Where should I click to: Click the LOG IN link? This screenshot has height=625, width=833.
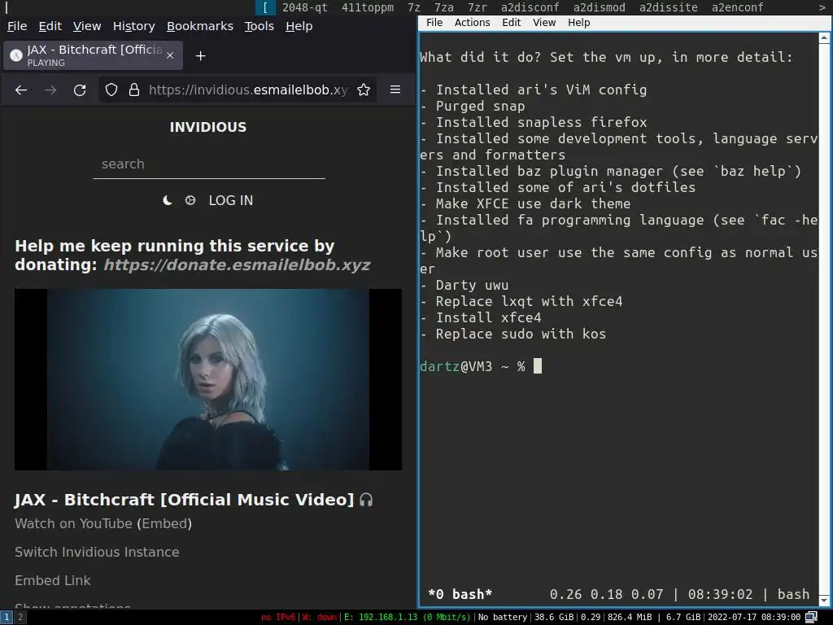click(x=230, y=200)
